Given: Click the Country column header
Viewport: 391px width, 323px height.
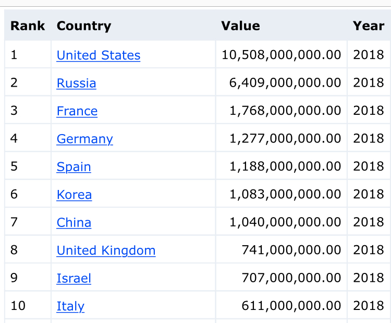Looking at the screenshot, I should click(x=84, y=26).
